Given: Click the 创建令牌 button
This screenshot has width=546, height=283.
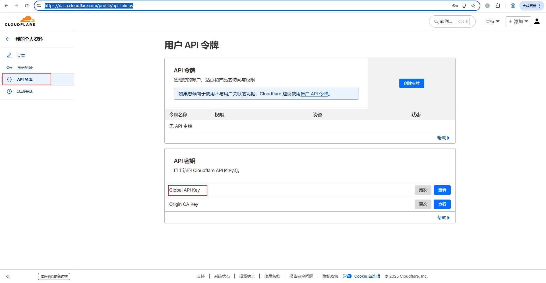Looking at the screenshot, I should (x=411, y=83).
